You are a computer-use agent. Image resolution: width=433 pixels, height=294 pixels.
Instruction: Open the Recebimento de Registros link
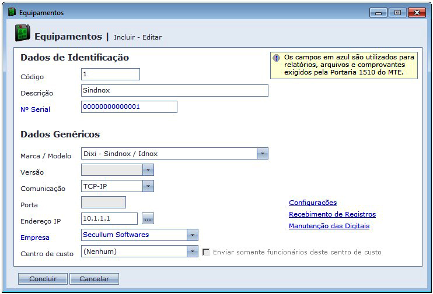(x=332, y=214)
